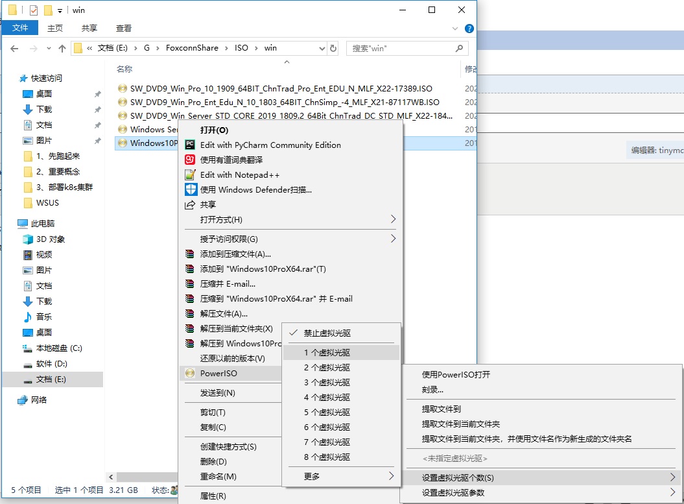Select 6 个虚拟光驱 option
The height and width of the screenshot is (504, 684).
[340, 427]
